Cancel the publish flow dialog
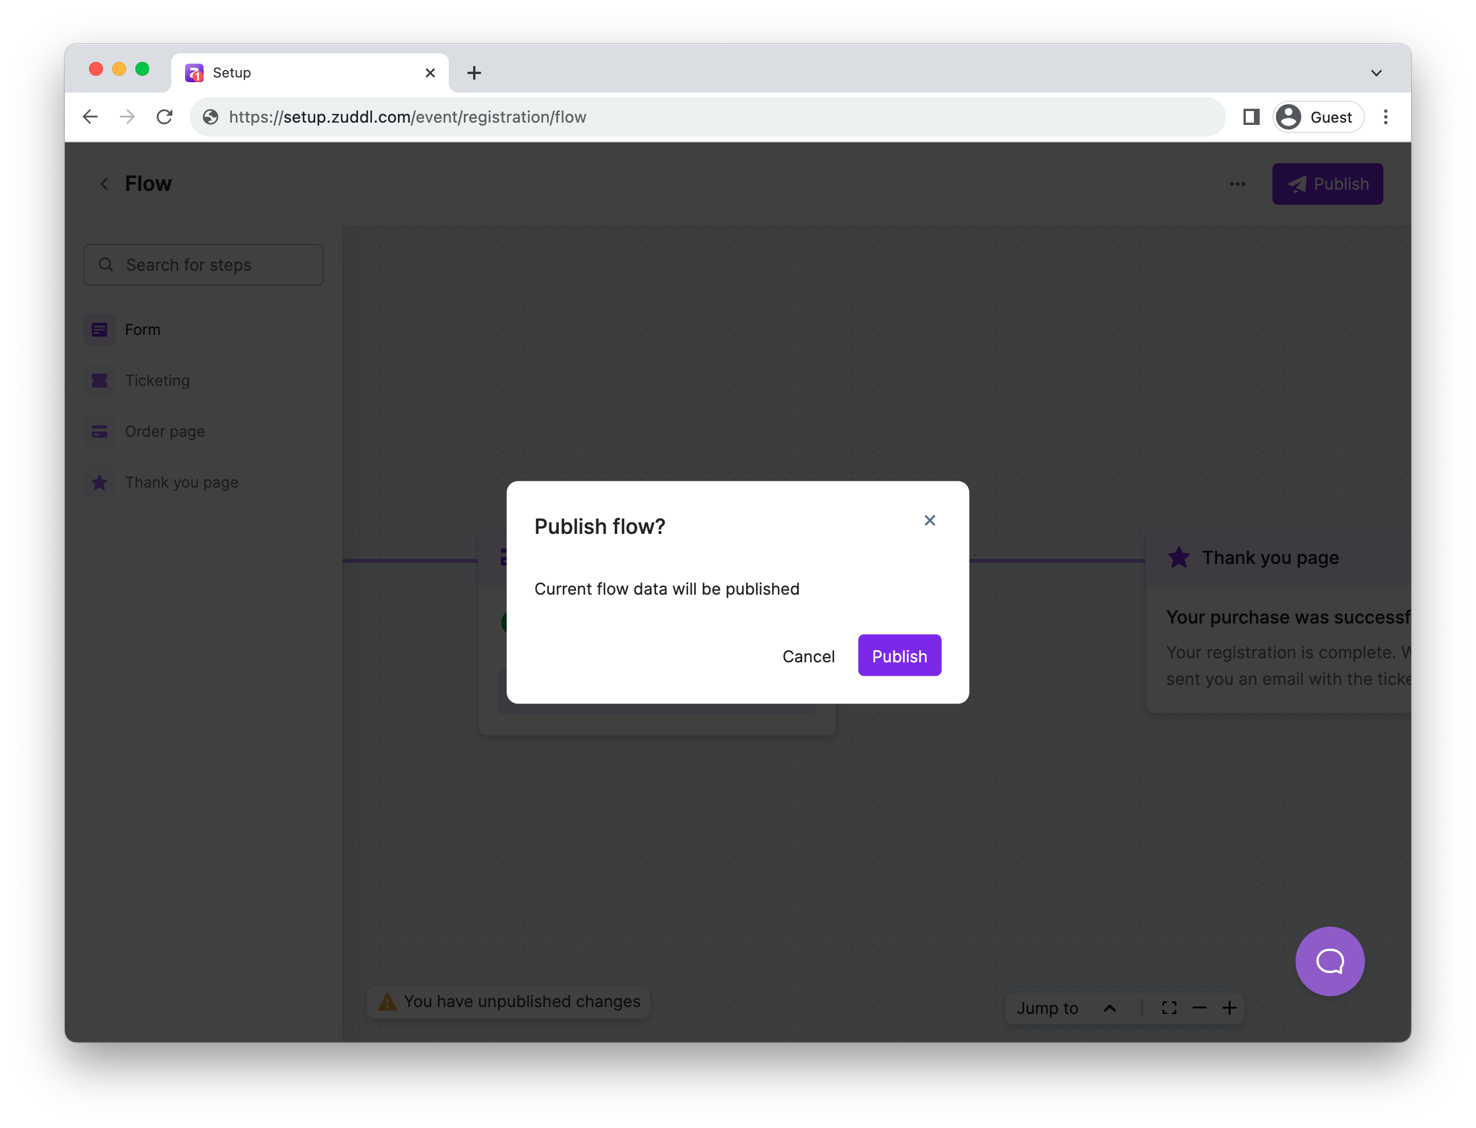This screenshot has width=1476, height=1128. [x=807, y=656]
